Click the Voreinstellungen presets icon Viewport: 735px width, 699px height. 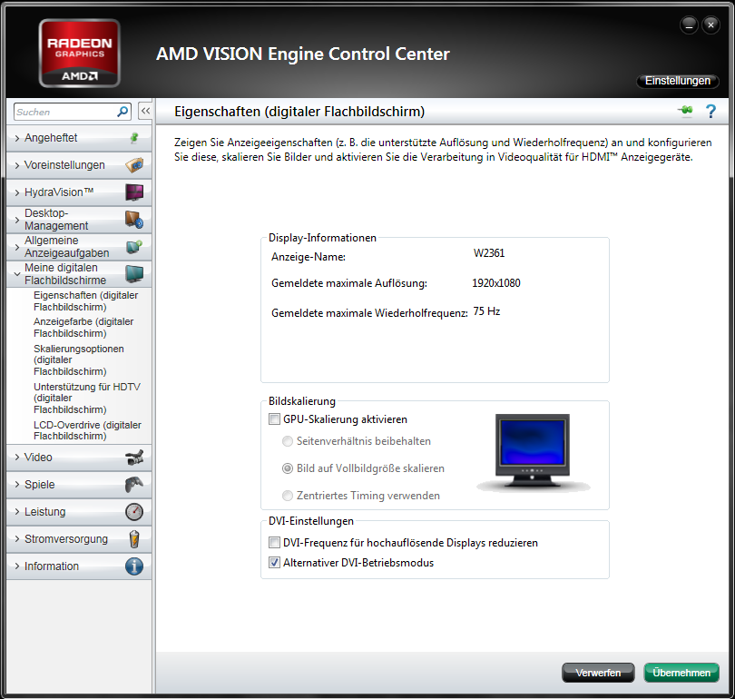click(x=134, y=165)
